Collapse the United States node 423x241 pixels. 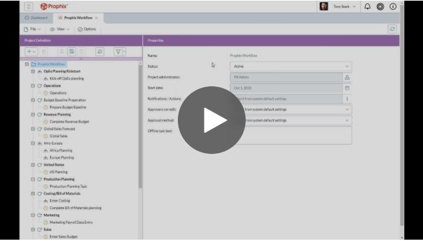pos(33,165)
